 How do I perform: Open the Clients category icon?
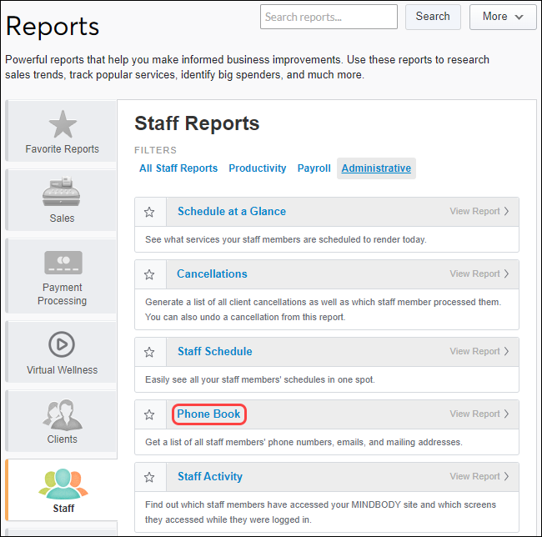pyautogui.click(x=62, y=414)
